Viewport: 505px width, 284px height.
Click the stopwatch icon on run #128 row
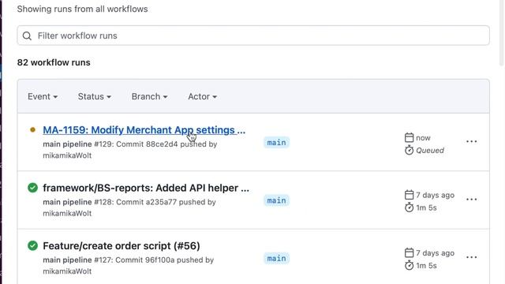(409, 207)
